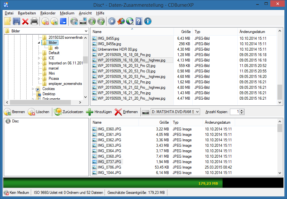This screenshot has height=199, width=287.
Task: Sort compilation list by Typ column
Action: (187, 122)
